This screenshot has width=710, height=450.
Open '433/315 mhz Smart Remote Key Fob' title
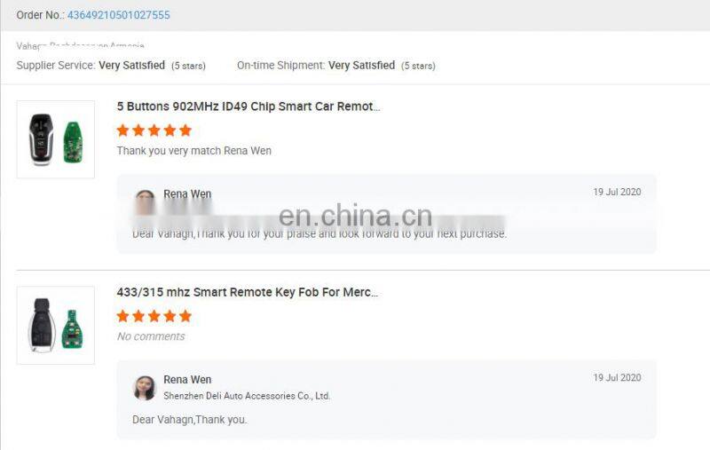click(248, 292)
